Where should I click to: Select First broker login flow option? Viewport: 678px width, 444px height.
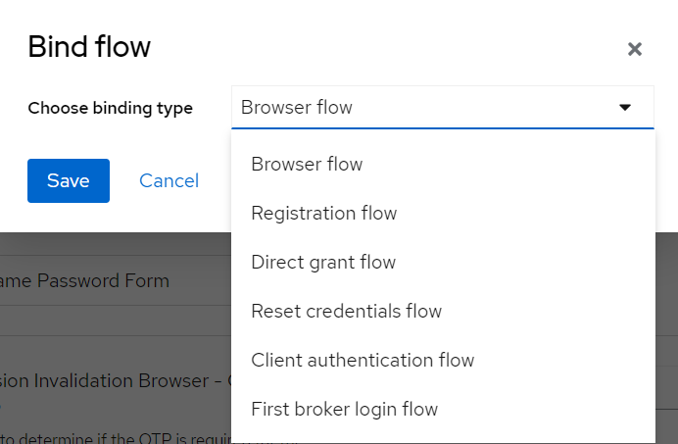[344, 410]
